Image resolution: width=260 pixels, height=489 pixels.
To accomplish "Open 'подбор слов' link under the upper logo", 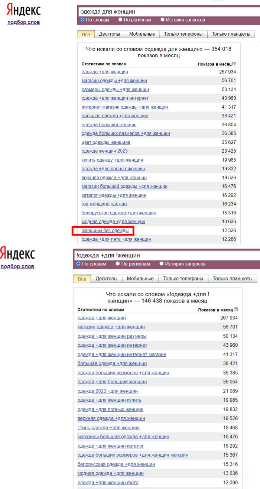I will [x=23, y=22].
